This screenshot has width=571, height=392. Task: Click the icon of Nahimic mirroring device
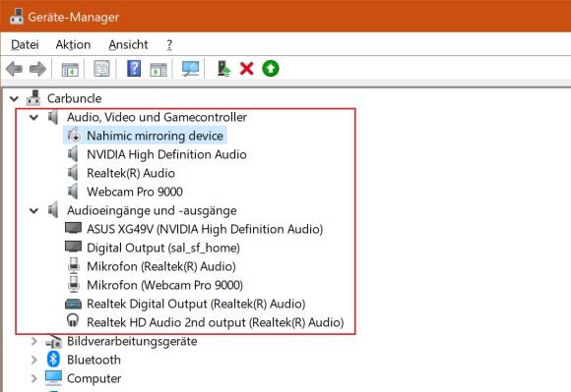point(74,136)
